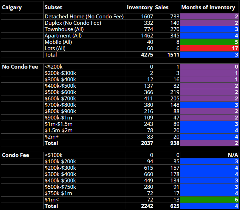This screenshot has height=210, width=240.
Task: Click the Inventory column header
Action: [140, 7]
